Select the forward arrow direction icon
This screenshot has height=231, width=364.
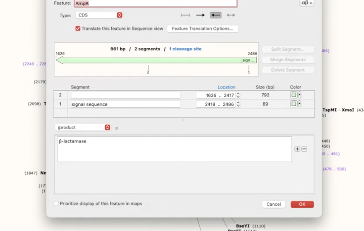[x=200, y=15]
